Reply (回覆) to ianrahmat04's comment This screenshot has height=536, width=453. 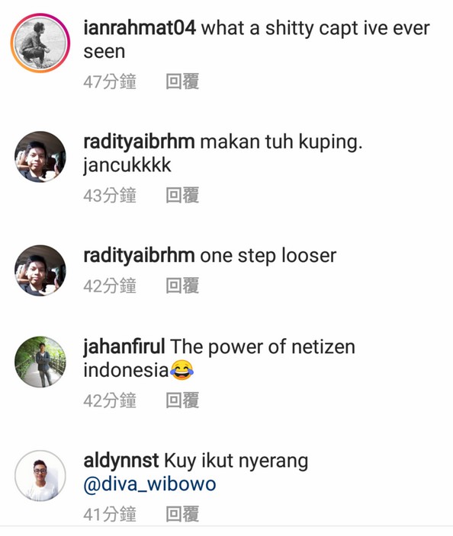click(182, 81)
